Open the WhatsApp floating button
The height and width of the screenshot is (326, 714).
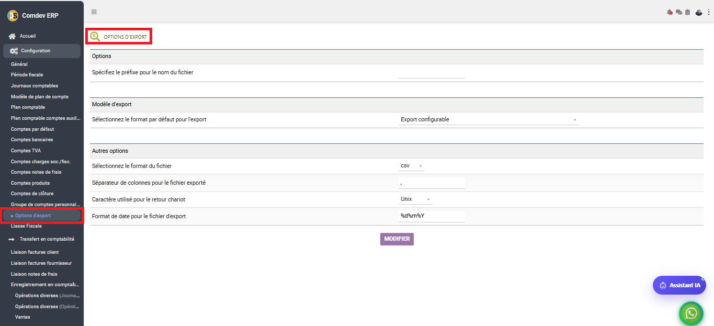(691, 313)
